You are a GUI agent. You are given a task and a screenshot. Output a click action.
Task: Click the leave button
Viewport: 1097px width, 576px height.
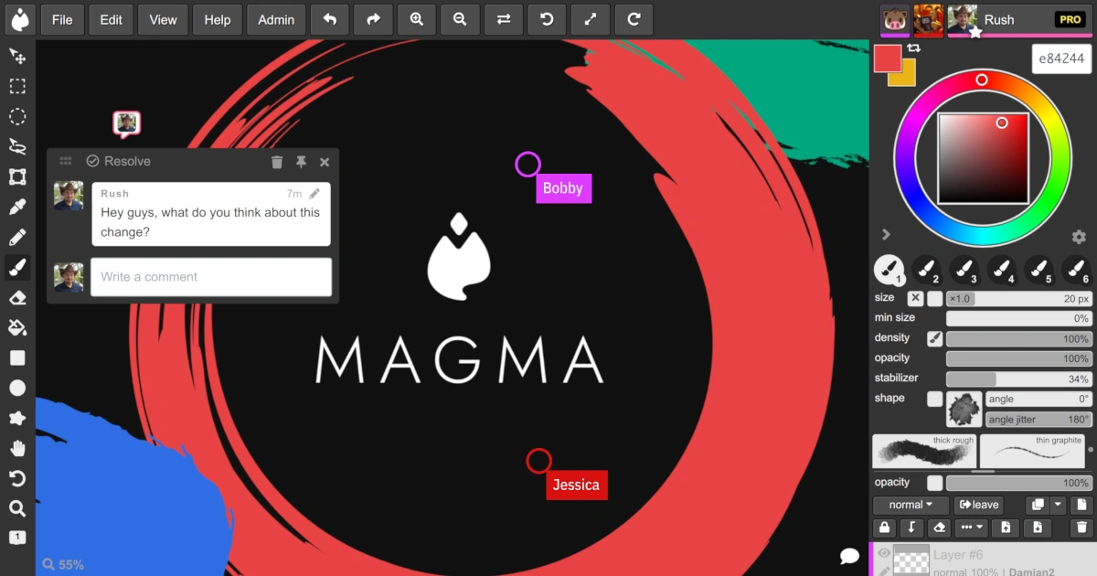(978, 505)
